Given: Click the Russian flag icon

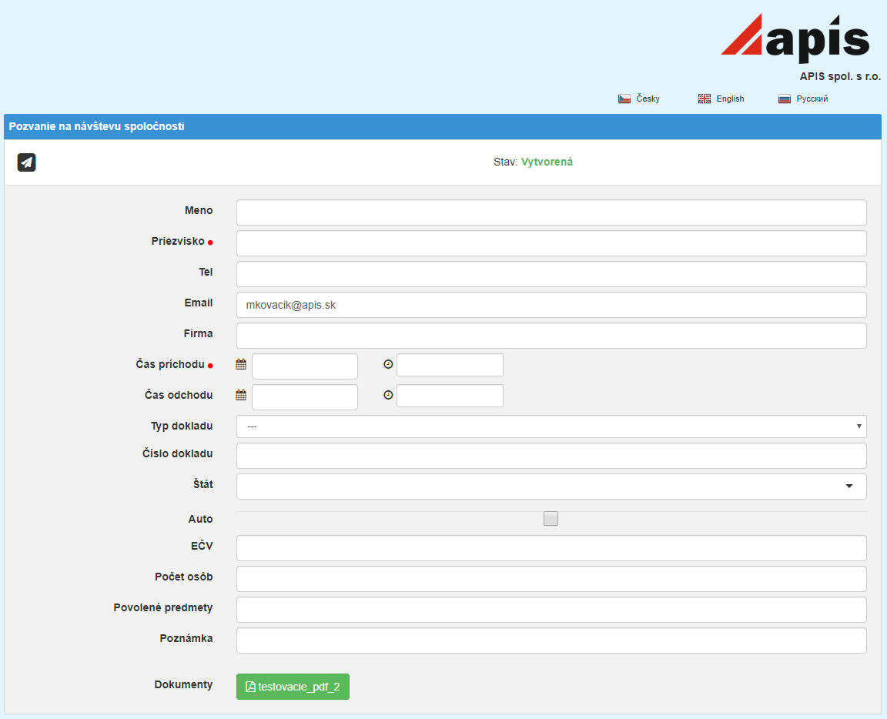Looking at the screenshot, I should 785,99.
